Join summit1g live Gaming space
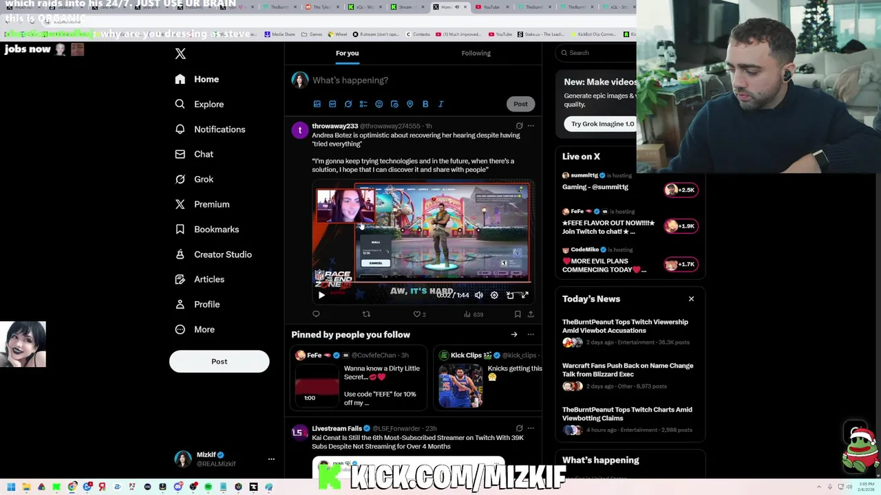The width and height of the screenshot is (881, 495). [x=681, y=190]
